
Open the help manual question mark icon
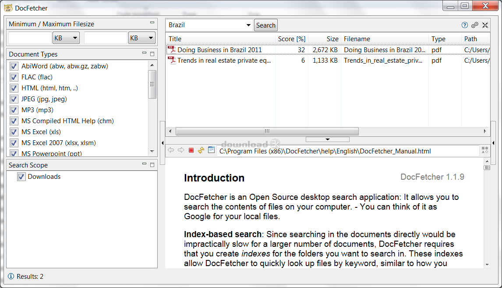(x=465, y=25)
